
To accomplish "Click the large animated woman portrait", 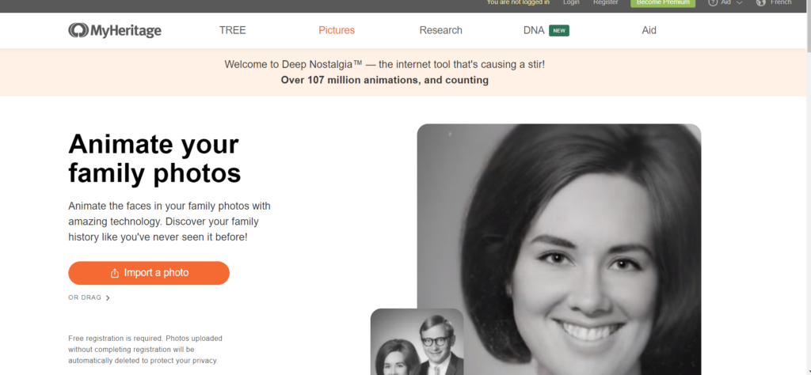I will pyautogui.click(x=559, y=249).
